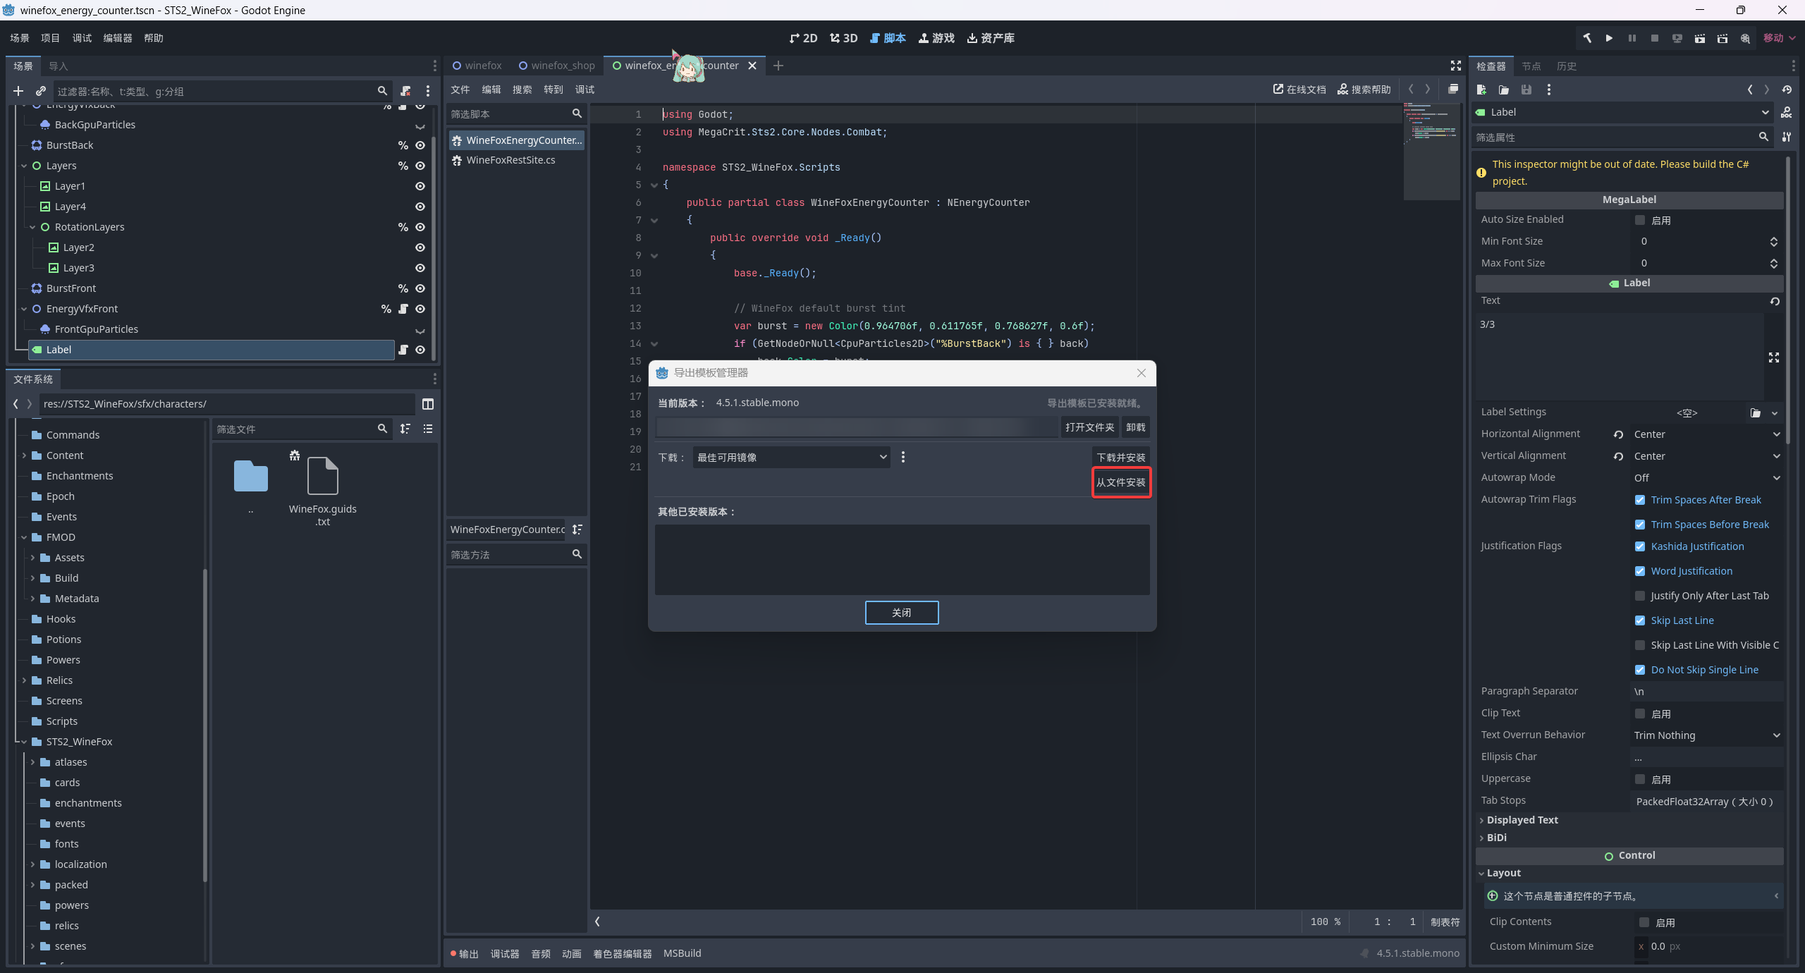
Task: Enable Auto Size Enabled checkbox
Action: [x=1640, y=220]
